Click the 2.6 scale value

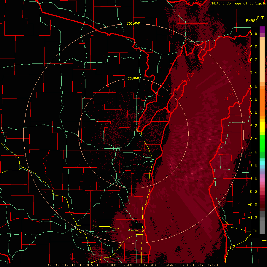[254, 152]
